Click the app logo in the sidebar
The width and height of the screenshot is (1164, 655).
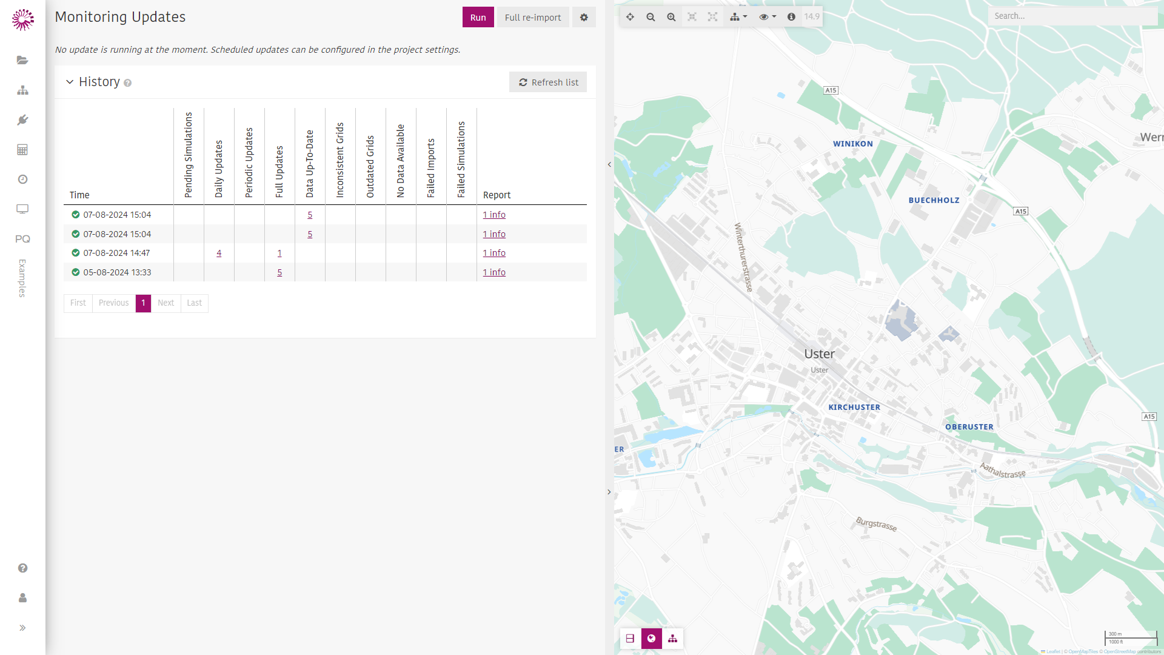tap(22, 19)
